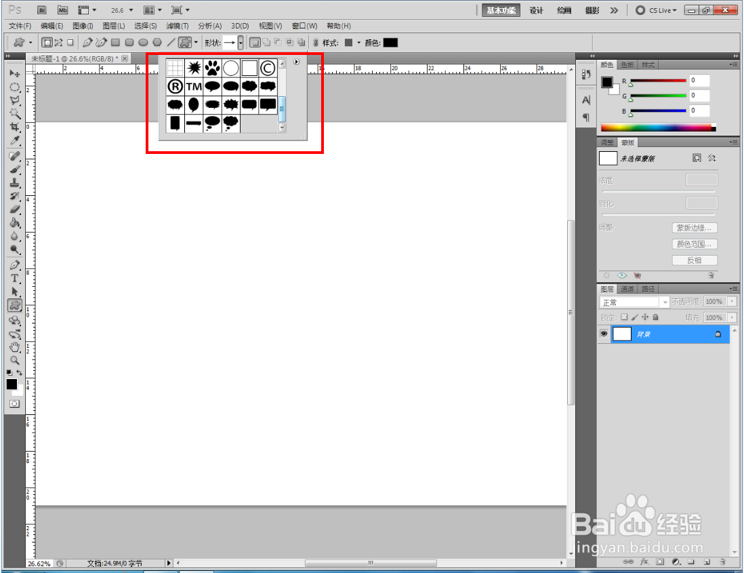Select the Zoom tool in toolbox
The image size is (744, 573).
click(x=15, y=360)
